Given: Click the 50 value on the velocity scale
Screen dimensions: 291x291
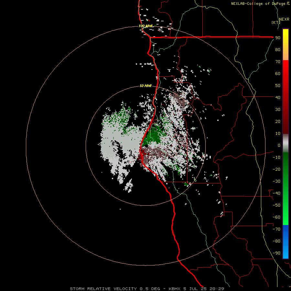Looking at the screenshot, I should [278, 86].
